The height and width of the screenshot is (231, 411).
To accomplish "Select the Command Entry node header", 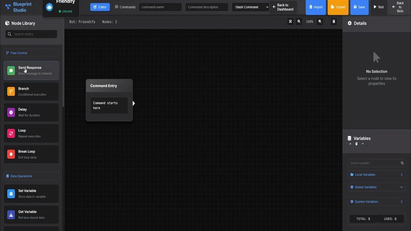I will pos(109,86).
